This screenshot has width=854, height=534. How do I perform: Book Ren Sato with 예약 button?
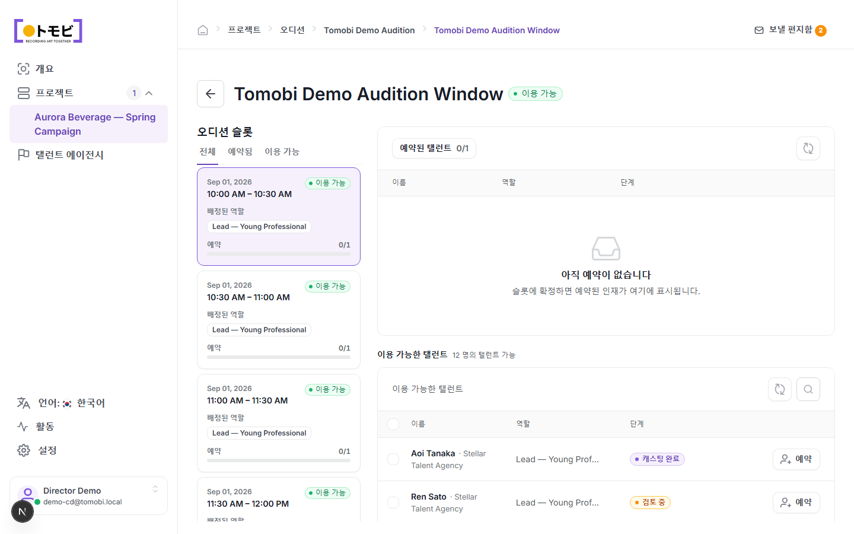[796, 503]
